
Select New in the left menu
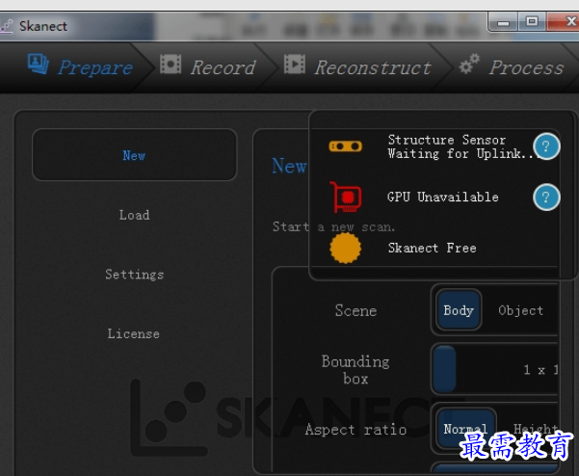[135, 155]
